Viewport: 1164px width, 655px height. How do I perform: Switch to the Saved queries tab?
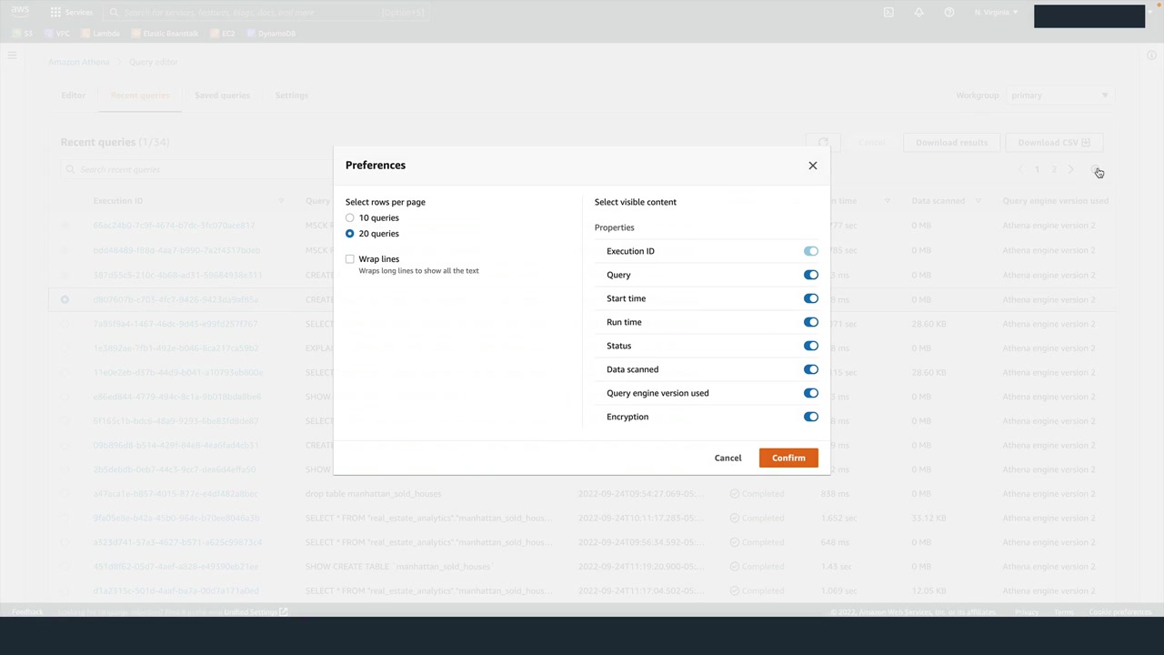(x=222, y=96)
